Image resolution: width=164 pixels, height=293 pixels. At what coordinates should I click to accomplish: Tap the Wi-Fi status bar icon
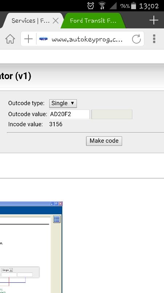click(x=102, y=6)
